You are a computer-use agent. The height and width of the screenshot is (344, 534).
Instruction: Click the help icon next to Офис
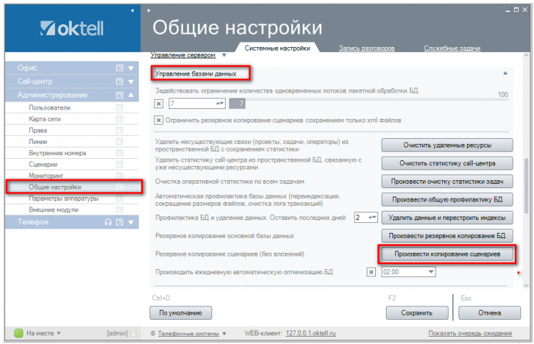click(120, 68)
